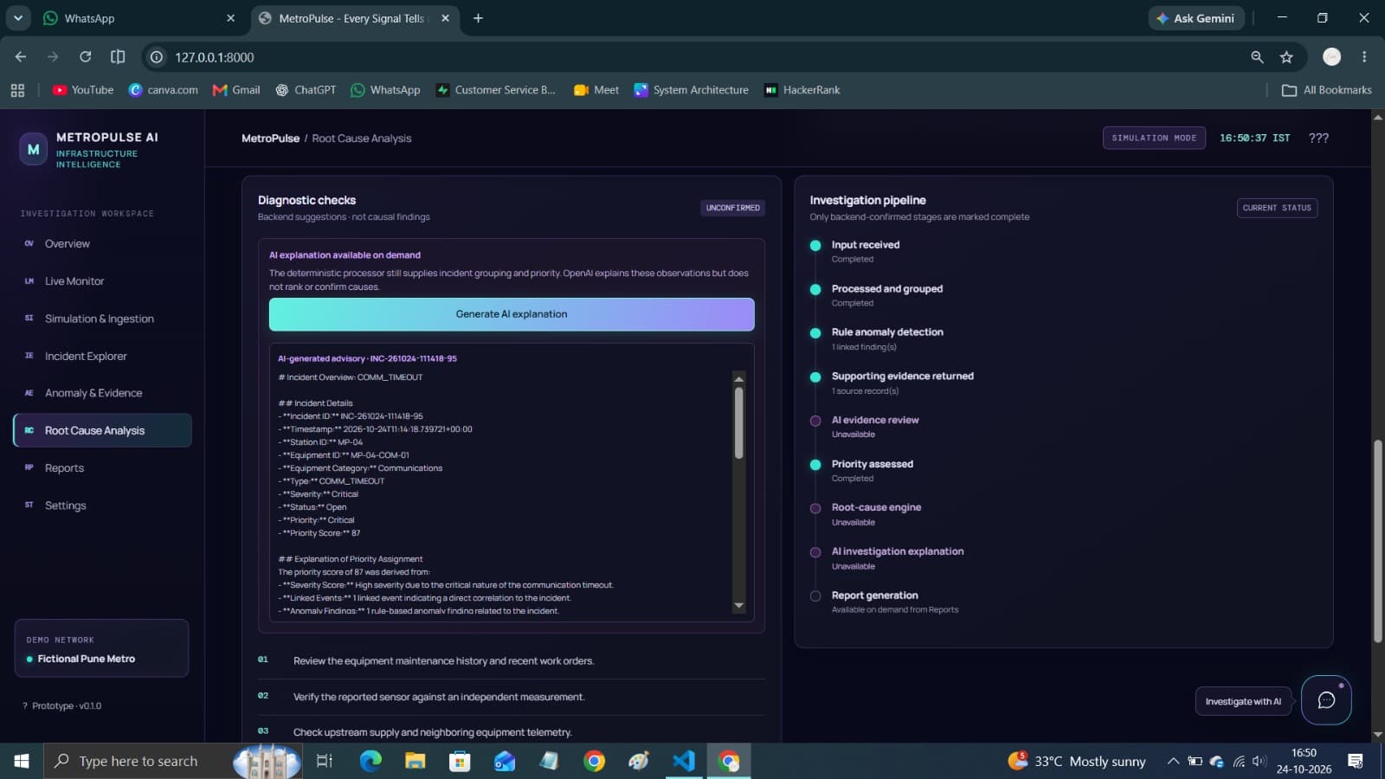Image resolution: width=1385 pixels, height=779 pixels.
Task: Click the page vertical scrollbar thumb
Action: pyautogui.click(x=1377, y=541)
